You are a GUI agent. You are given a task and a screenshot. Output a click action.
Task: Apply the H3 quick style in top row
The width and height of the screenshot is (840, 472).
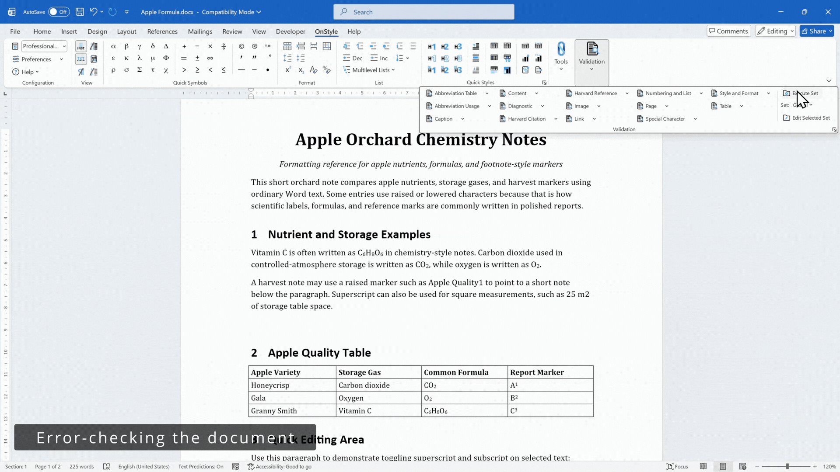point(458,46)
